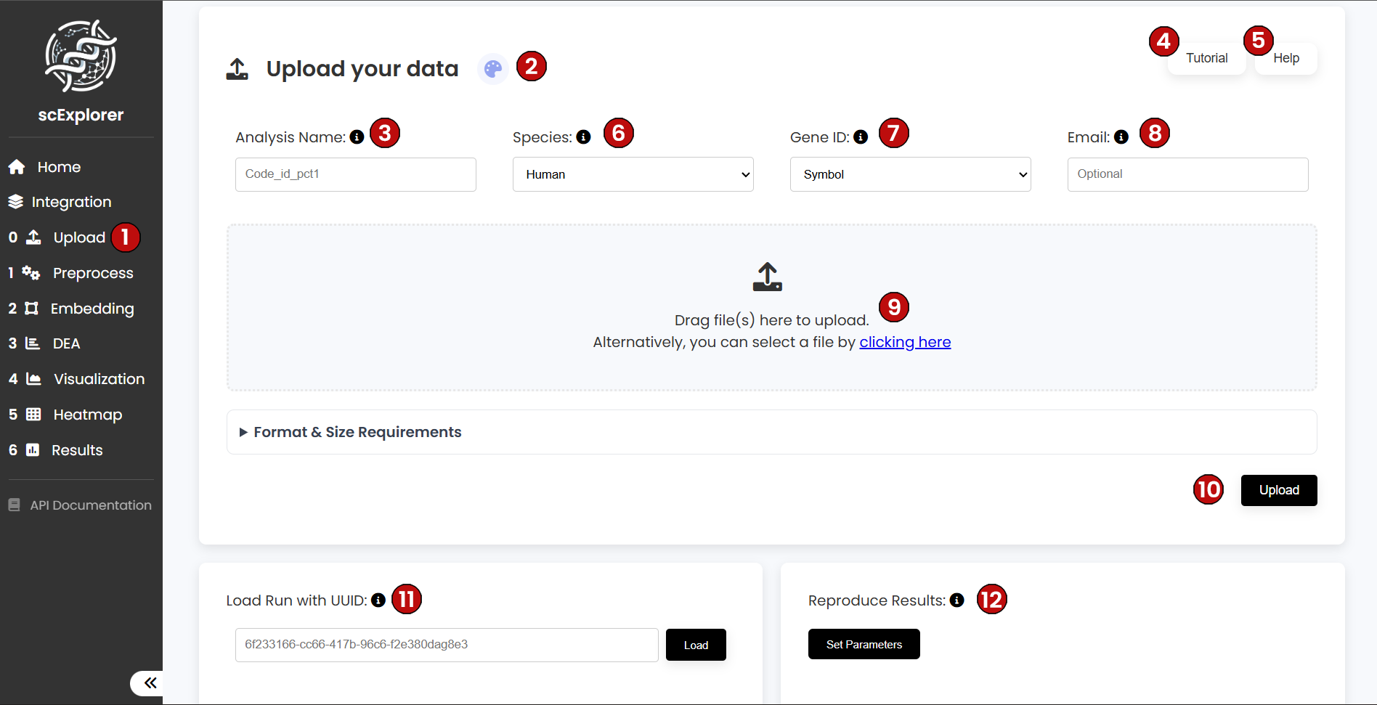
Task: Click the Help button
Action: [1286, 58]
